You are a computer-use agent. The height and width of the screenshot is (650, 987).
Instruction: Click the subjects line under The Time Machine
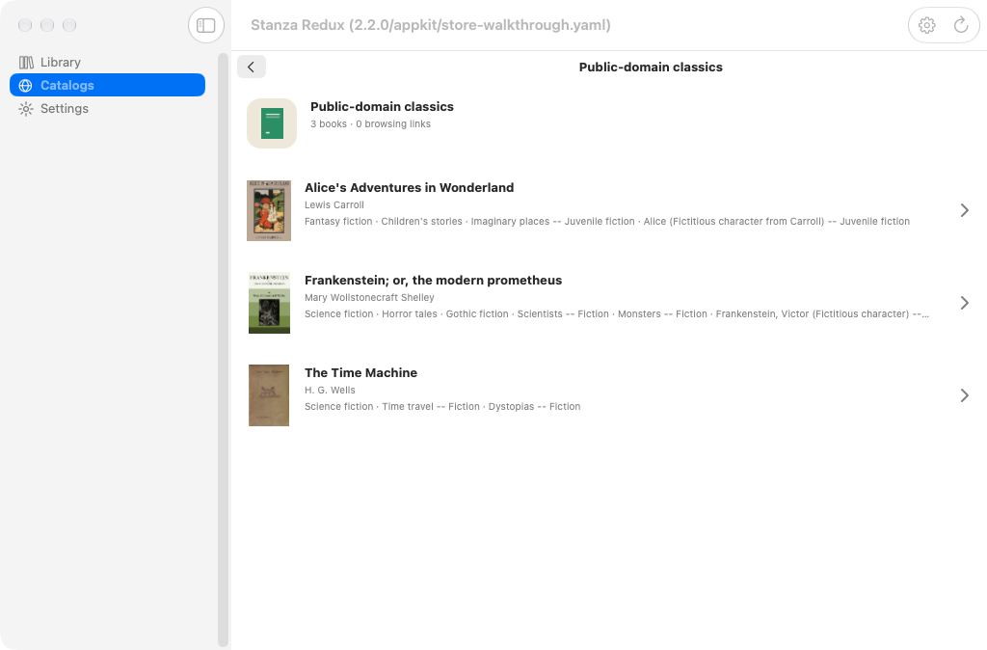(x=442, y=406)
